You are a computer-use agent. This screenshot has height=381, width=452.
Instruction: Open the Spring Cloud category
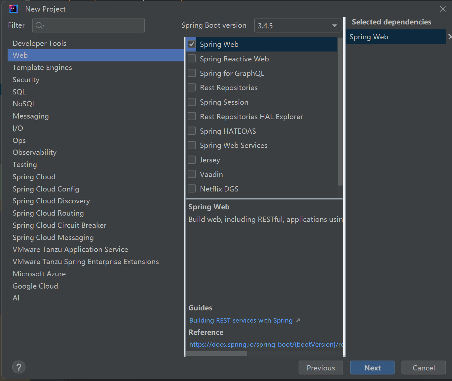[x=96, y=177]
